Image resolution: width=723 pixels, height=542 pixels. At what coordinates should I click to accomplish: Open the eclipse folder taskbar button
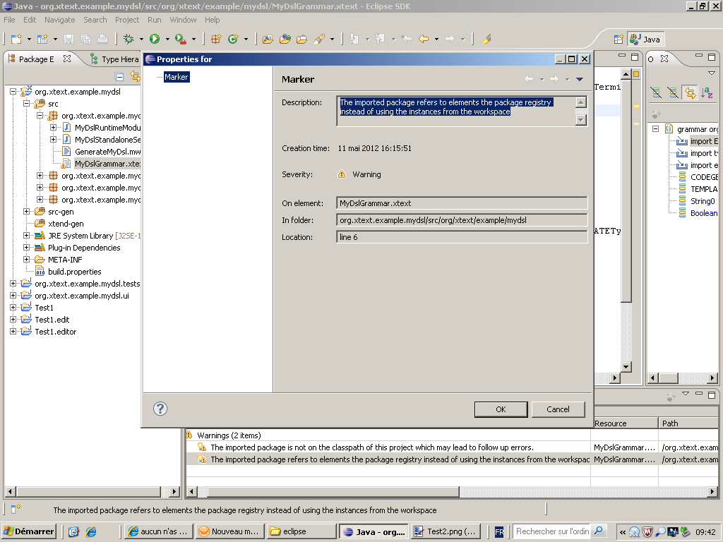301,531
